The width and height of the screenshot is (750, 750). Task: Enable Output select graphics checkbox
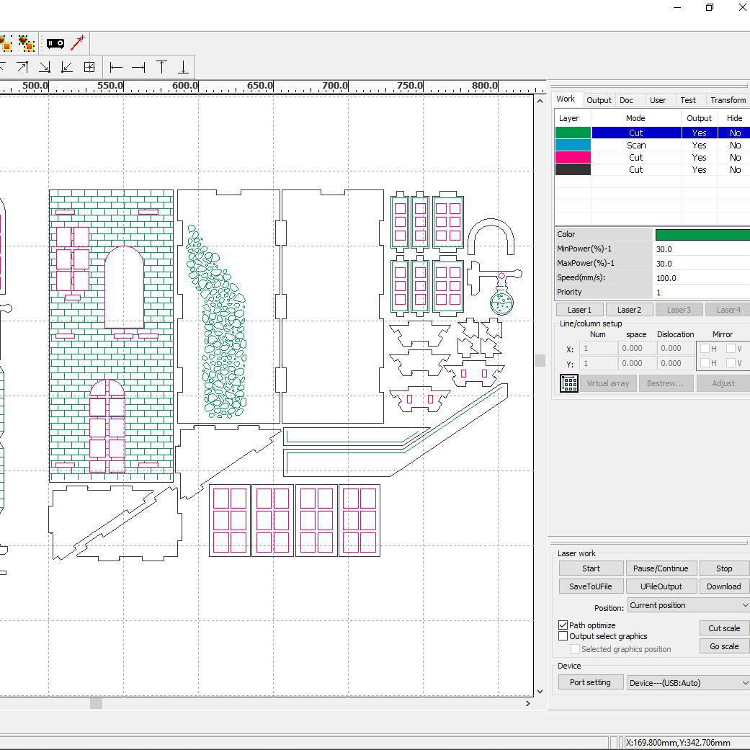click(x=563, y=636)
